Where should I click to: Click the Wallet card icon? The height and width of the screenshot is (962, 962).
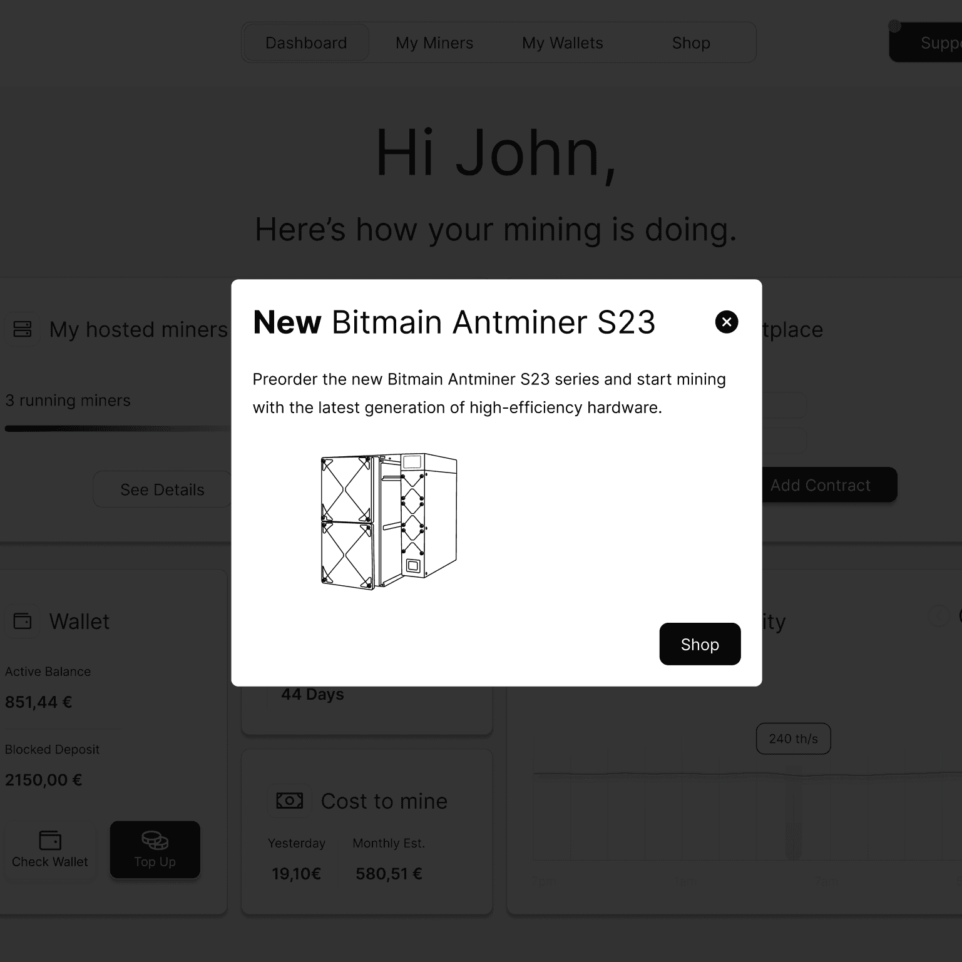pos(23,622)
